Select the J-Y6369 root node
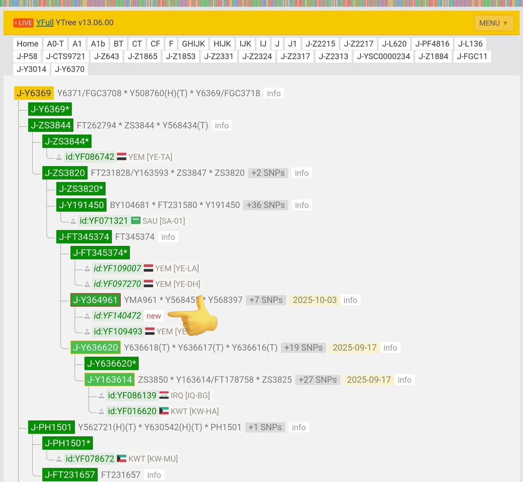Viewport: 523px width, 482px height. point(34,93)
